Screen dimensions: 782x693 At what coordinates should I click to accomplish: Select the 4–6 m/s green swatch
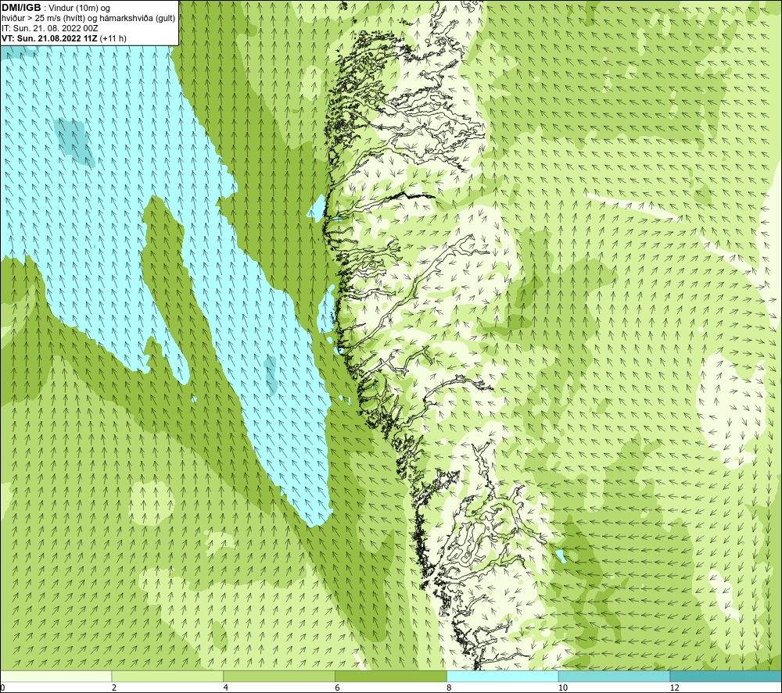click(x=279, y=676)
